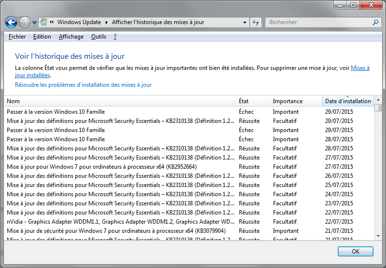Minimize the window
386x268 pixels.
tap(340, 5)
